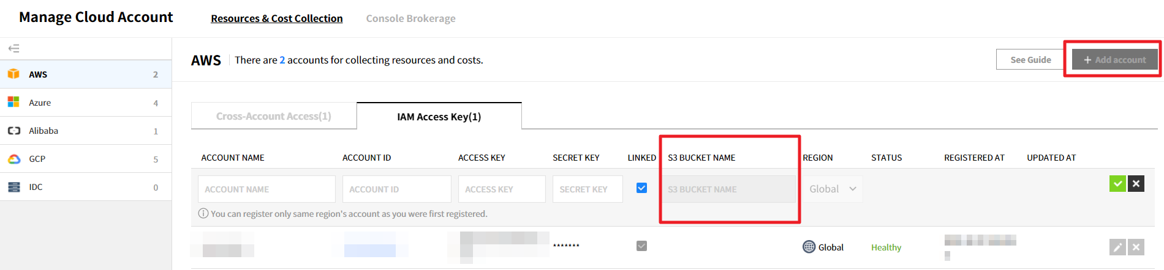Uncheck the Linked checkbox in new row
Screen dimensions: 1164x270
(x=641, y=188)
